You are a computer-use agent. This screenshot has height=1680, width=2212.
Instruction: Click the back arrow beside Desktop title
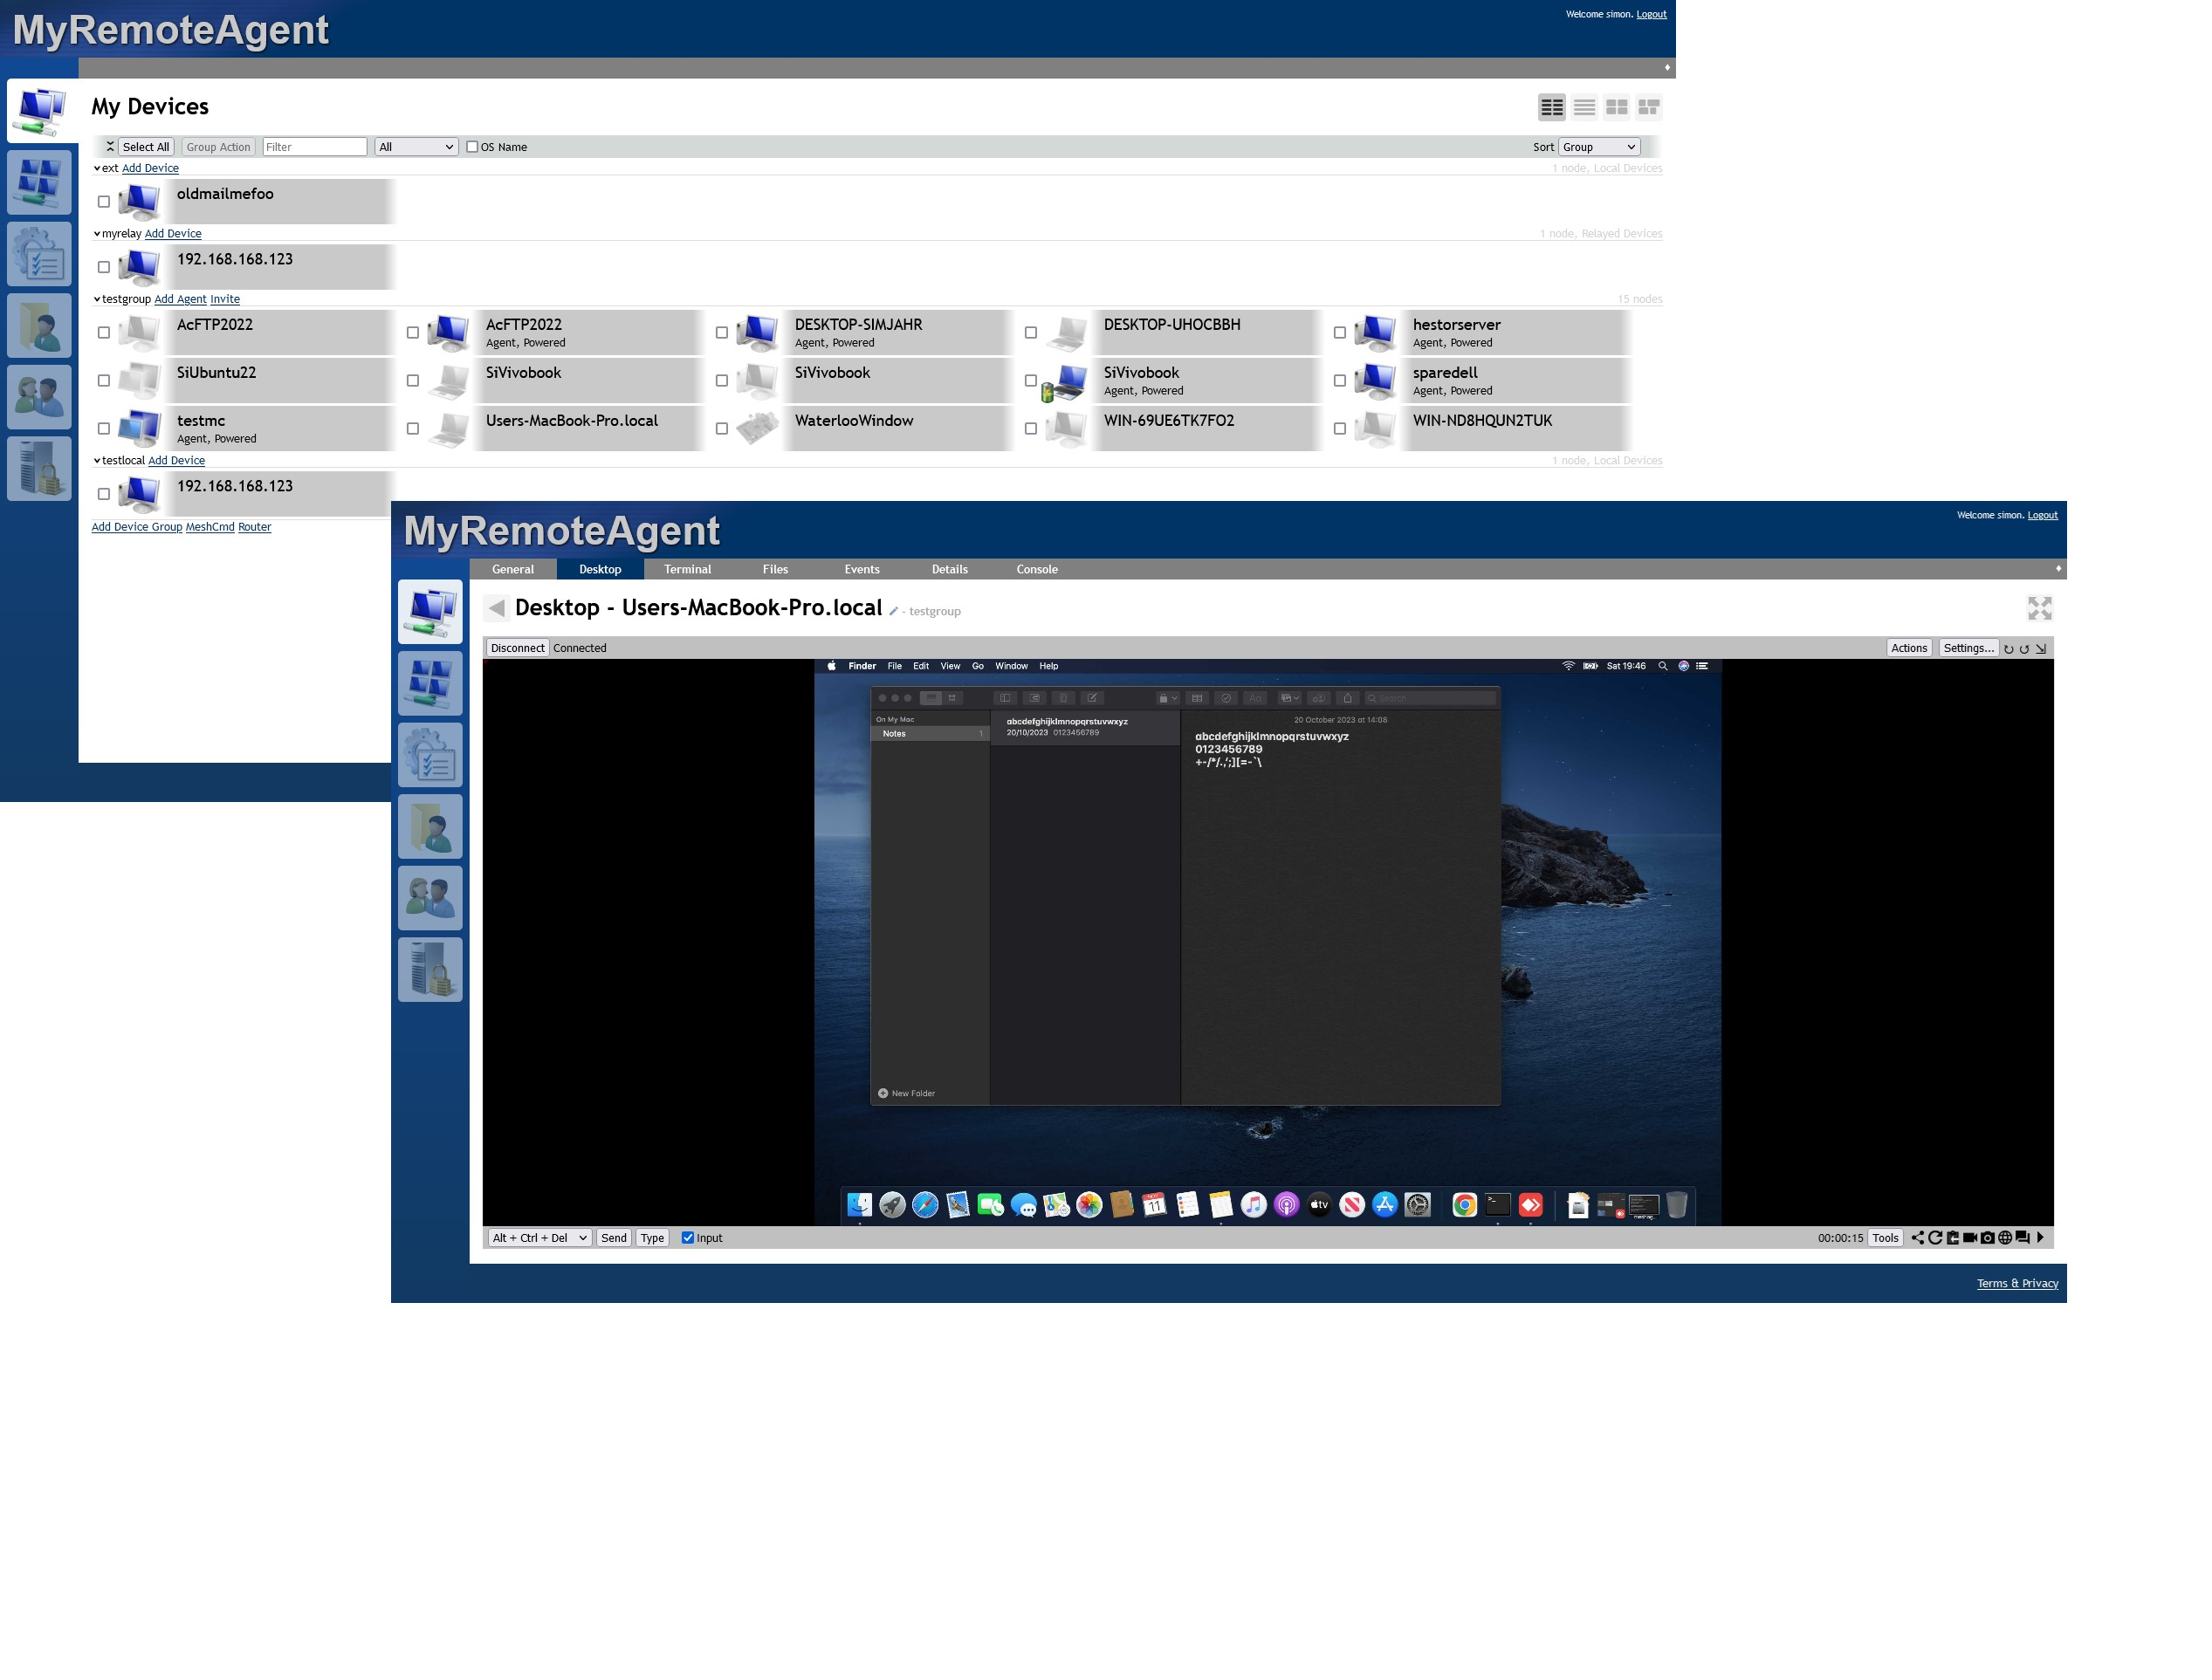[x=496, y=608]
